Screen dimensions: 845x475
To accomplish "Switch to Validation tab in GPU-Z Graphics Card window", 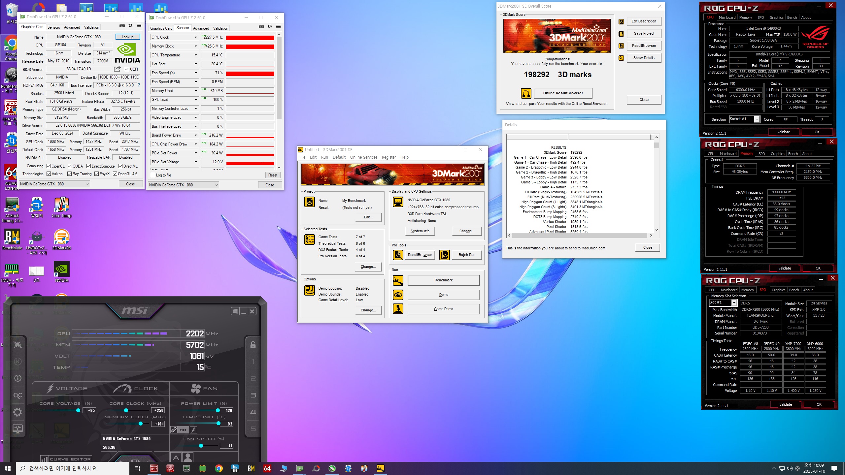I will [91, 27].
